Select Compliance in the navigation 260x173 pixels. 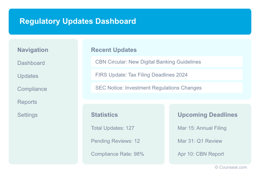coord(32,89)
